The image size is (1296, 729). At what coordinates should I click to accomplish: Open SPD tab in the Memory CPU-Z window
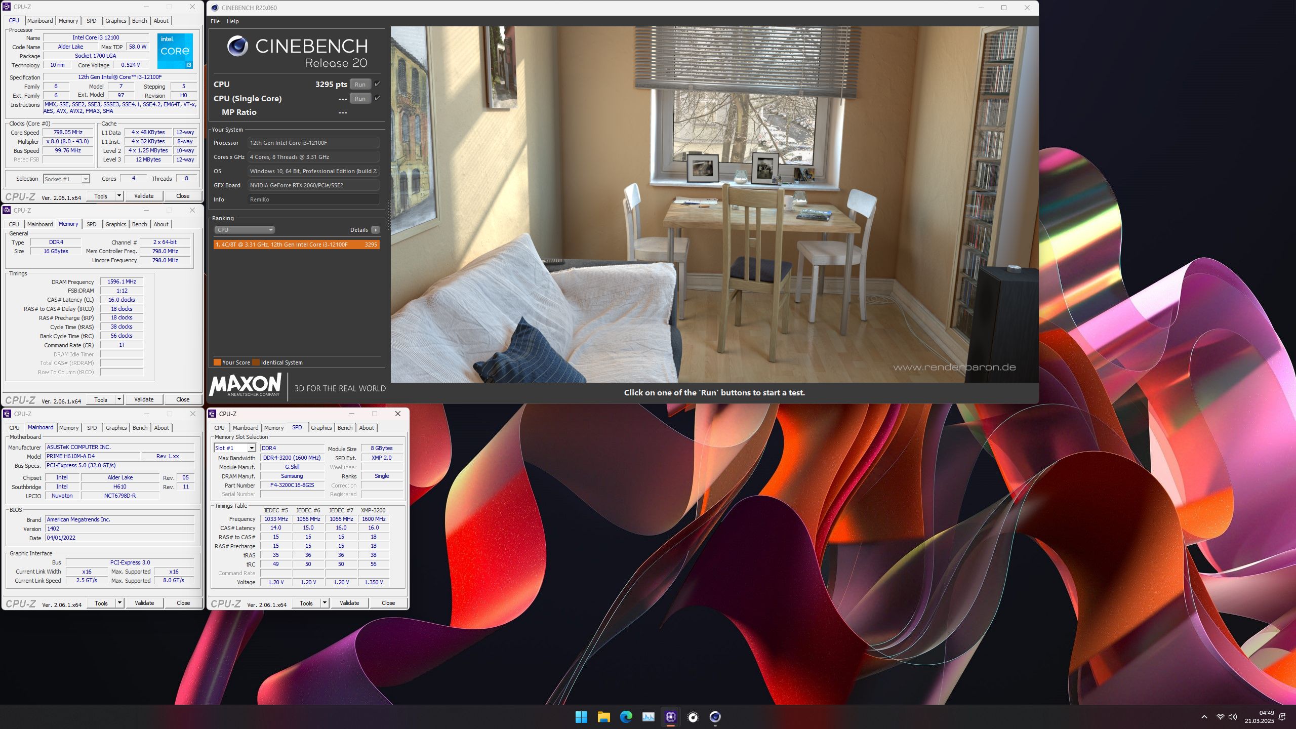(91, 224)
